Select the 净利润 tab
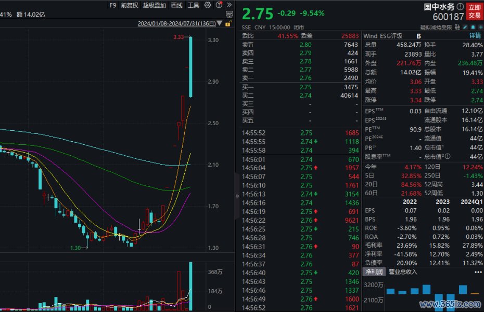Image resolution: width=484 pixels, height=312 pixels. point(373,272)
